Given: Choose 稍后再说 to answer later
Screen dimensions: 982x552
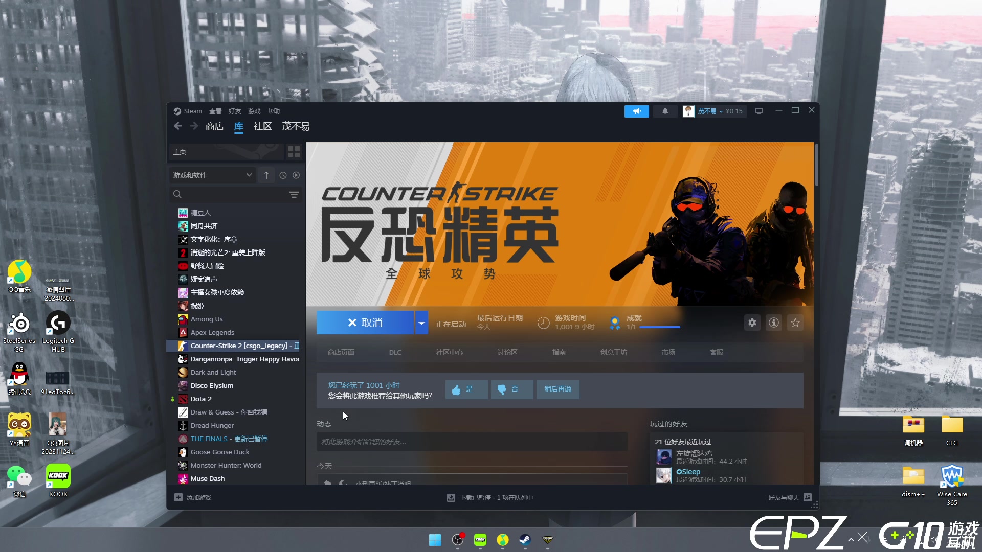Looking at the screenshot, I should coord(558,389).
